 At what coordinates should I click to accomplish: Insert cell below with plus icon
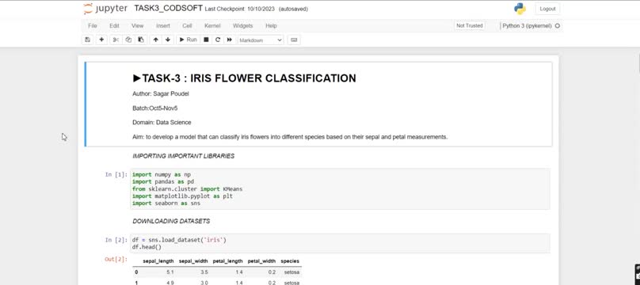(101, 40)
